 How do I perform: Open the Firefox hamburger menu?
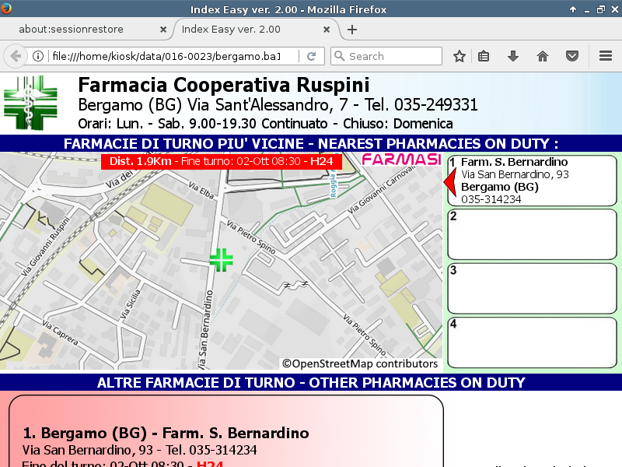[606, 56]
